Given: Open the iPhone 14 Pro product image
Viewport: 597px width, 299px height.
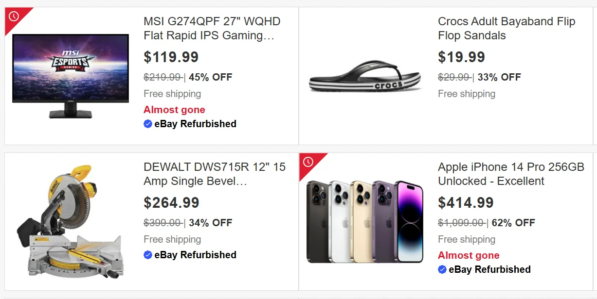Looking at the screenshot, I should (x=365, y=221).
